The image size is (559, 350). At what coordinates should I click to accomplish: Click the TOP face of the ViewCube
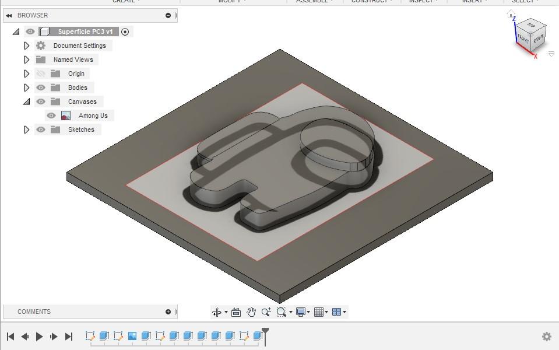click(531, 25)
